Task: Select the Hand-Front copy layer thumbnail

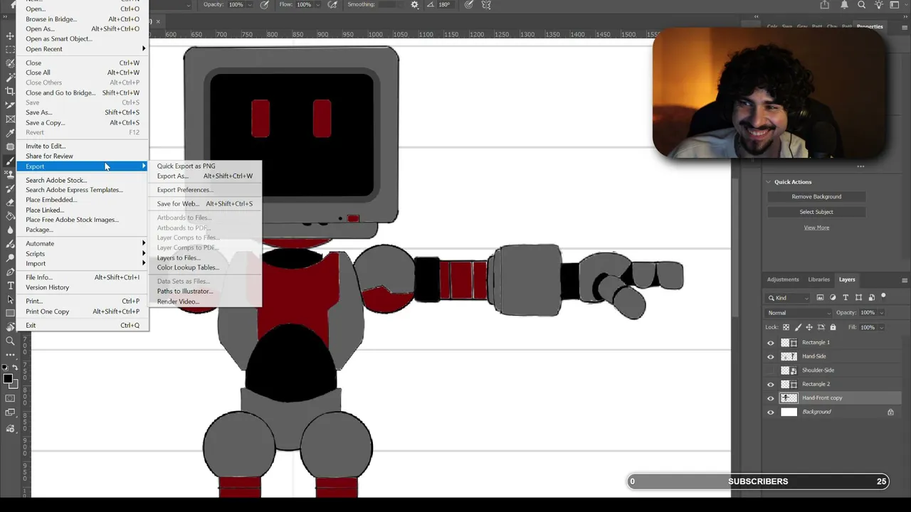Action: 789,398
